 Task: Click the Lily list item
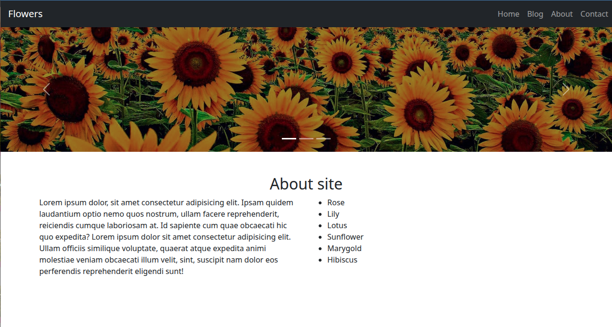333,214
